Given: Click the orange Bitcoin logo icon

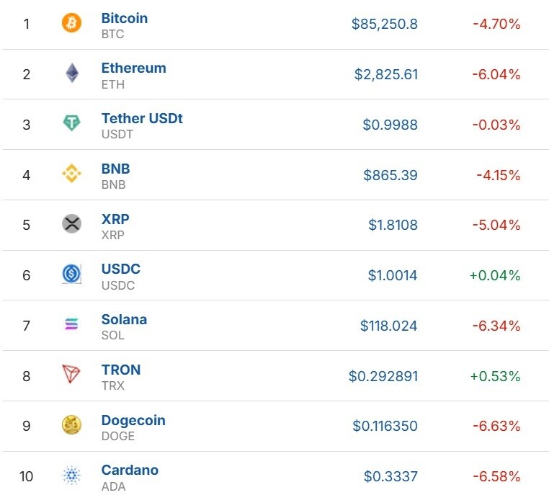Looking at the screenshot, I should click(x=71, y=24).
